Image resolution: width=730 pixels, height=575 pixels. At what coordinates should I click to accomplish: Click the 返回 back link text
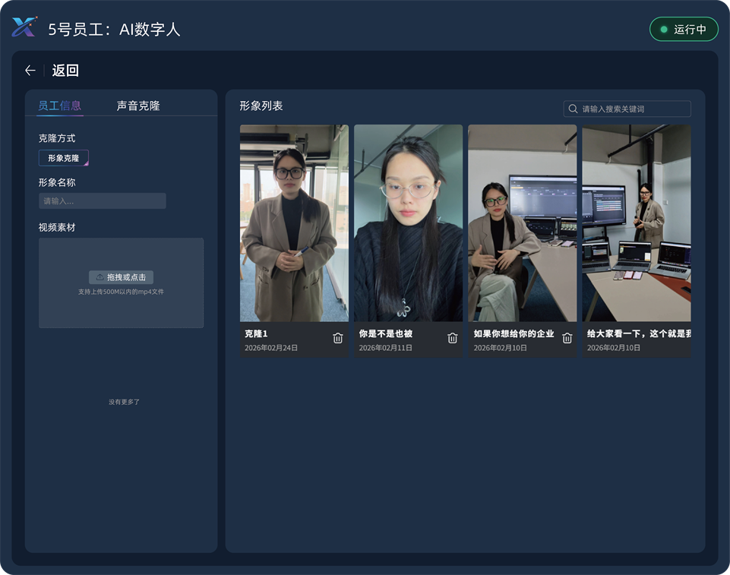coord(65,71)
